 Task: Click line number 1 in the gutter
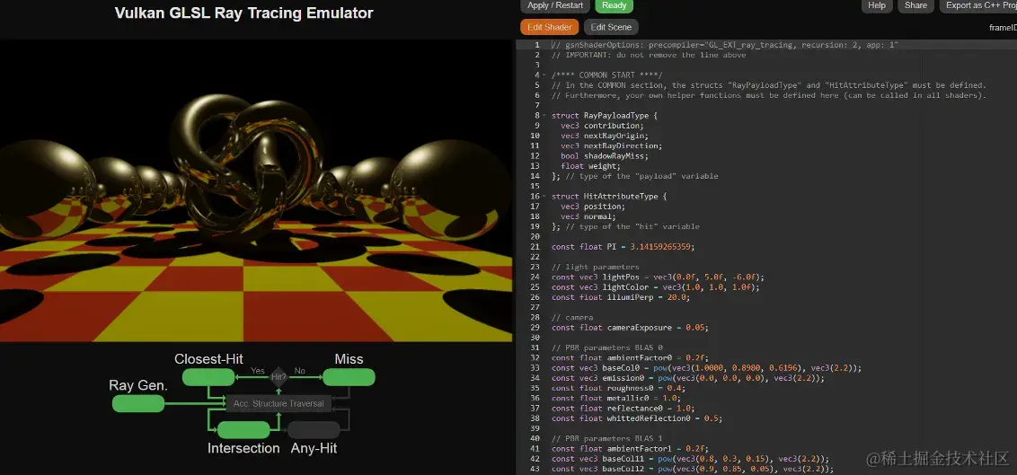click(x=536, y=45)
